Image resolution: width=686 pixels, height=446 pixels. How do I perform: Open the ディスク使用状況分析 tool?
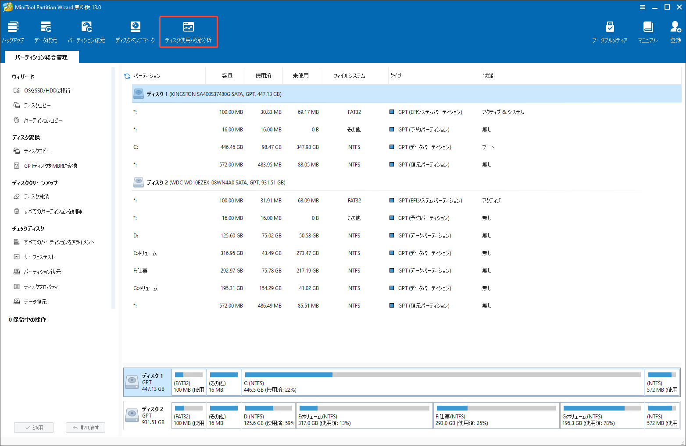(188, 31)
